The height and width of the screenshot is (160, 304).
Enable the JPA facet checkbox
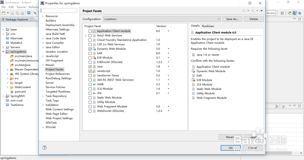[x=90, y=93]
